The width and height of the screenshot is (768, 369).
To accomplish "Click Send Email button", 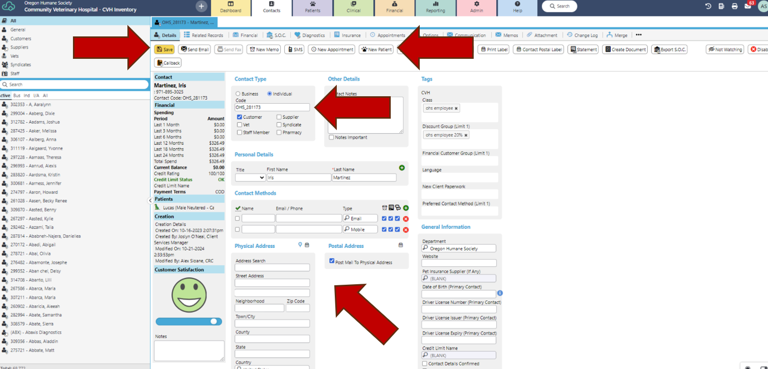I will 194,49.
